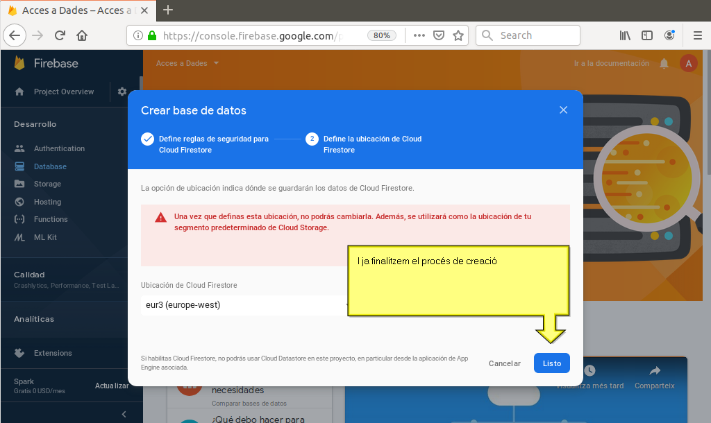This screenshot has width=711, height=423.
Task: Click the Authentication people icon
Action: click(19, 148)
